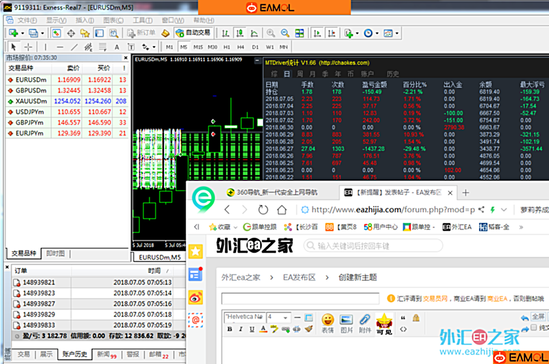Insert emoticon in the forum editor

[x=328, y=323]
